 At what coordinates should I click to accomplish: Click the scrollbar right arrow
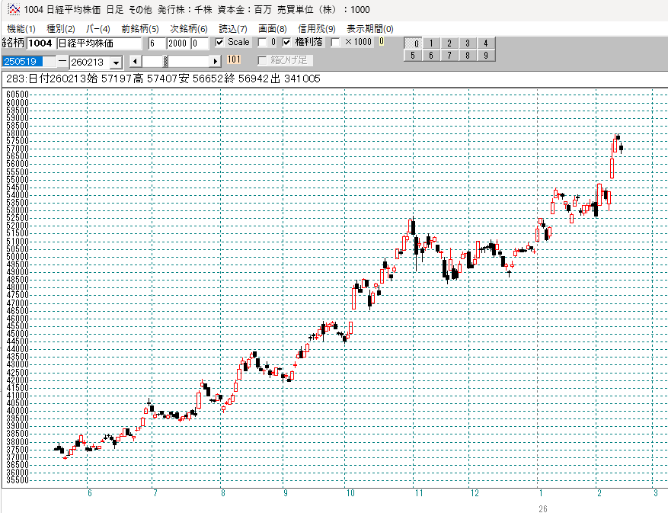pyautogui.click(x=216, y=61)
